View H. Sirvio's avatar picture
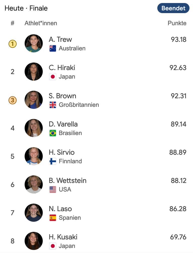The width and height of the screenshot is (193, 253). (34, 156)
